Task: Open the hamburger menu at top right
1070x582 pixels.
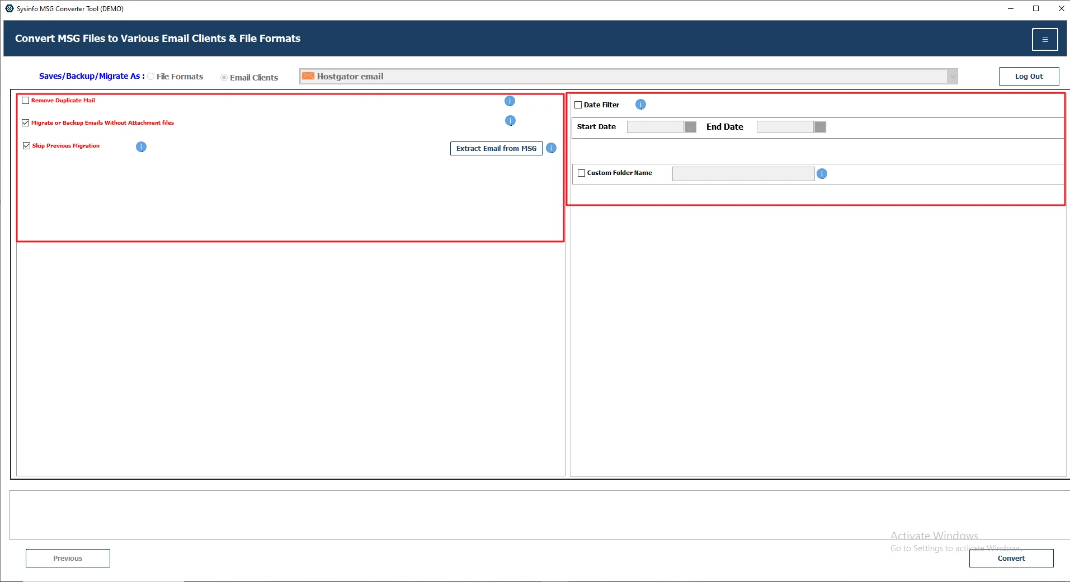Action: 1045,39
